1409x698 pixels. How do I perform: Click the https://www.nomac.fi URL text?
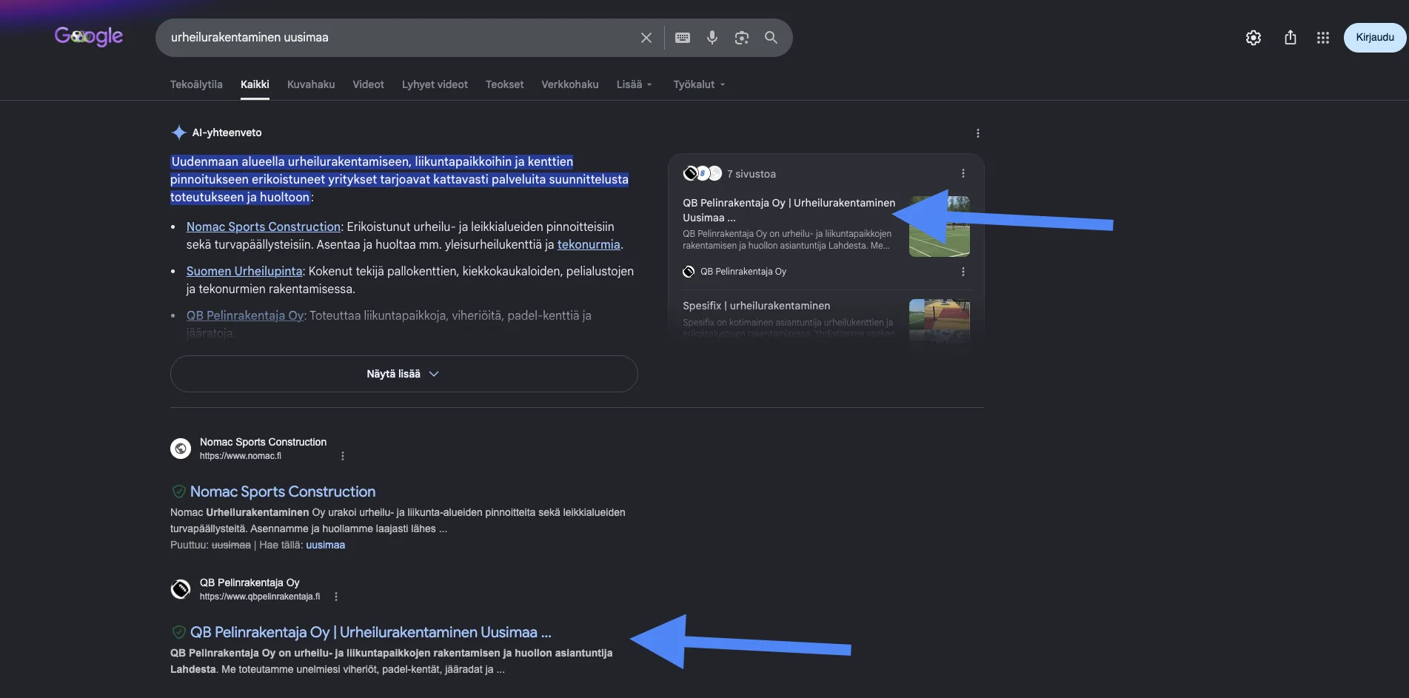click(241, 456)
